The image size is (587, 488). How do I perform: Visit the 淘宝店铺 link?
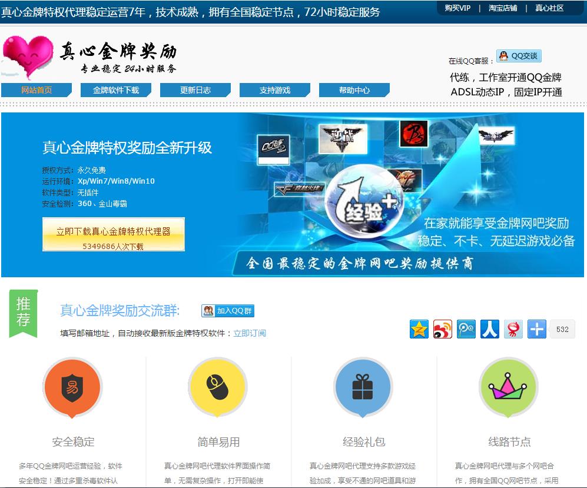[503, 8]
